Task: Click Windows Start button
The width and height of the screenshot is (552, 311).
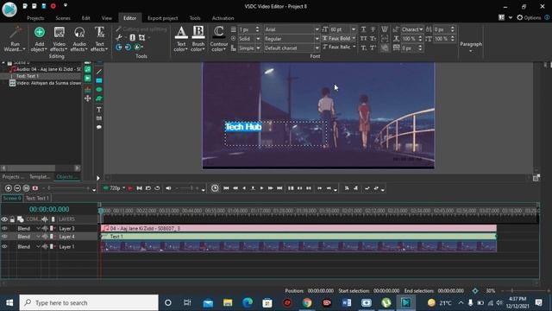Action: pos(9,302)
